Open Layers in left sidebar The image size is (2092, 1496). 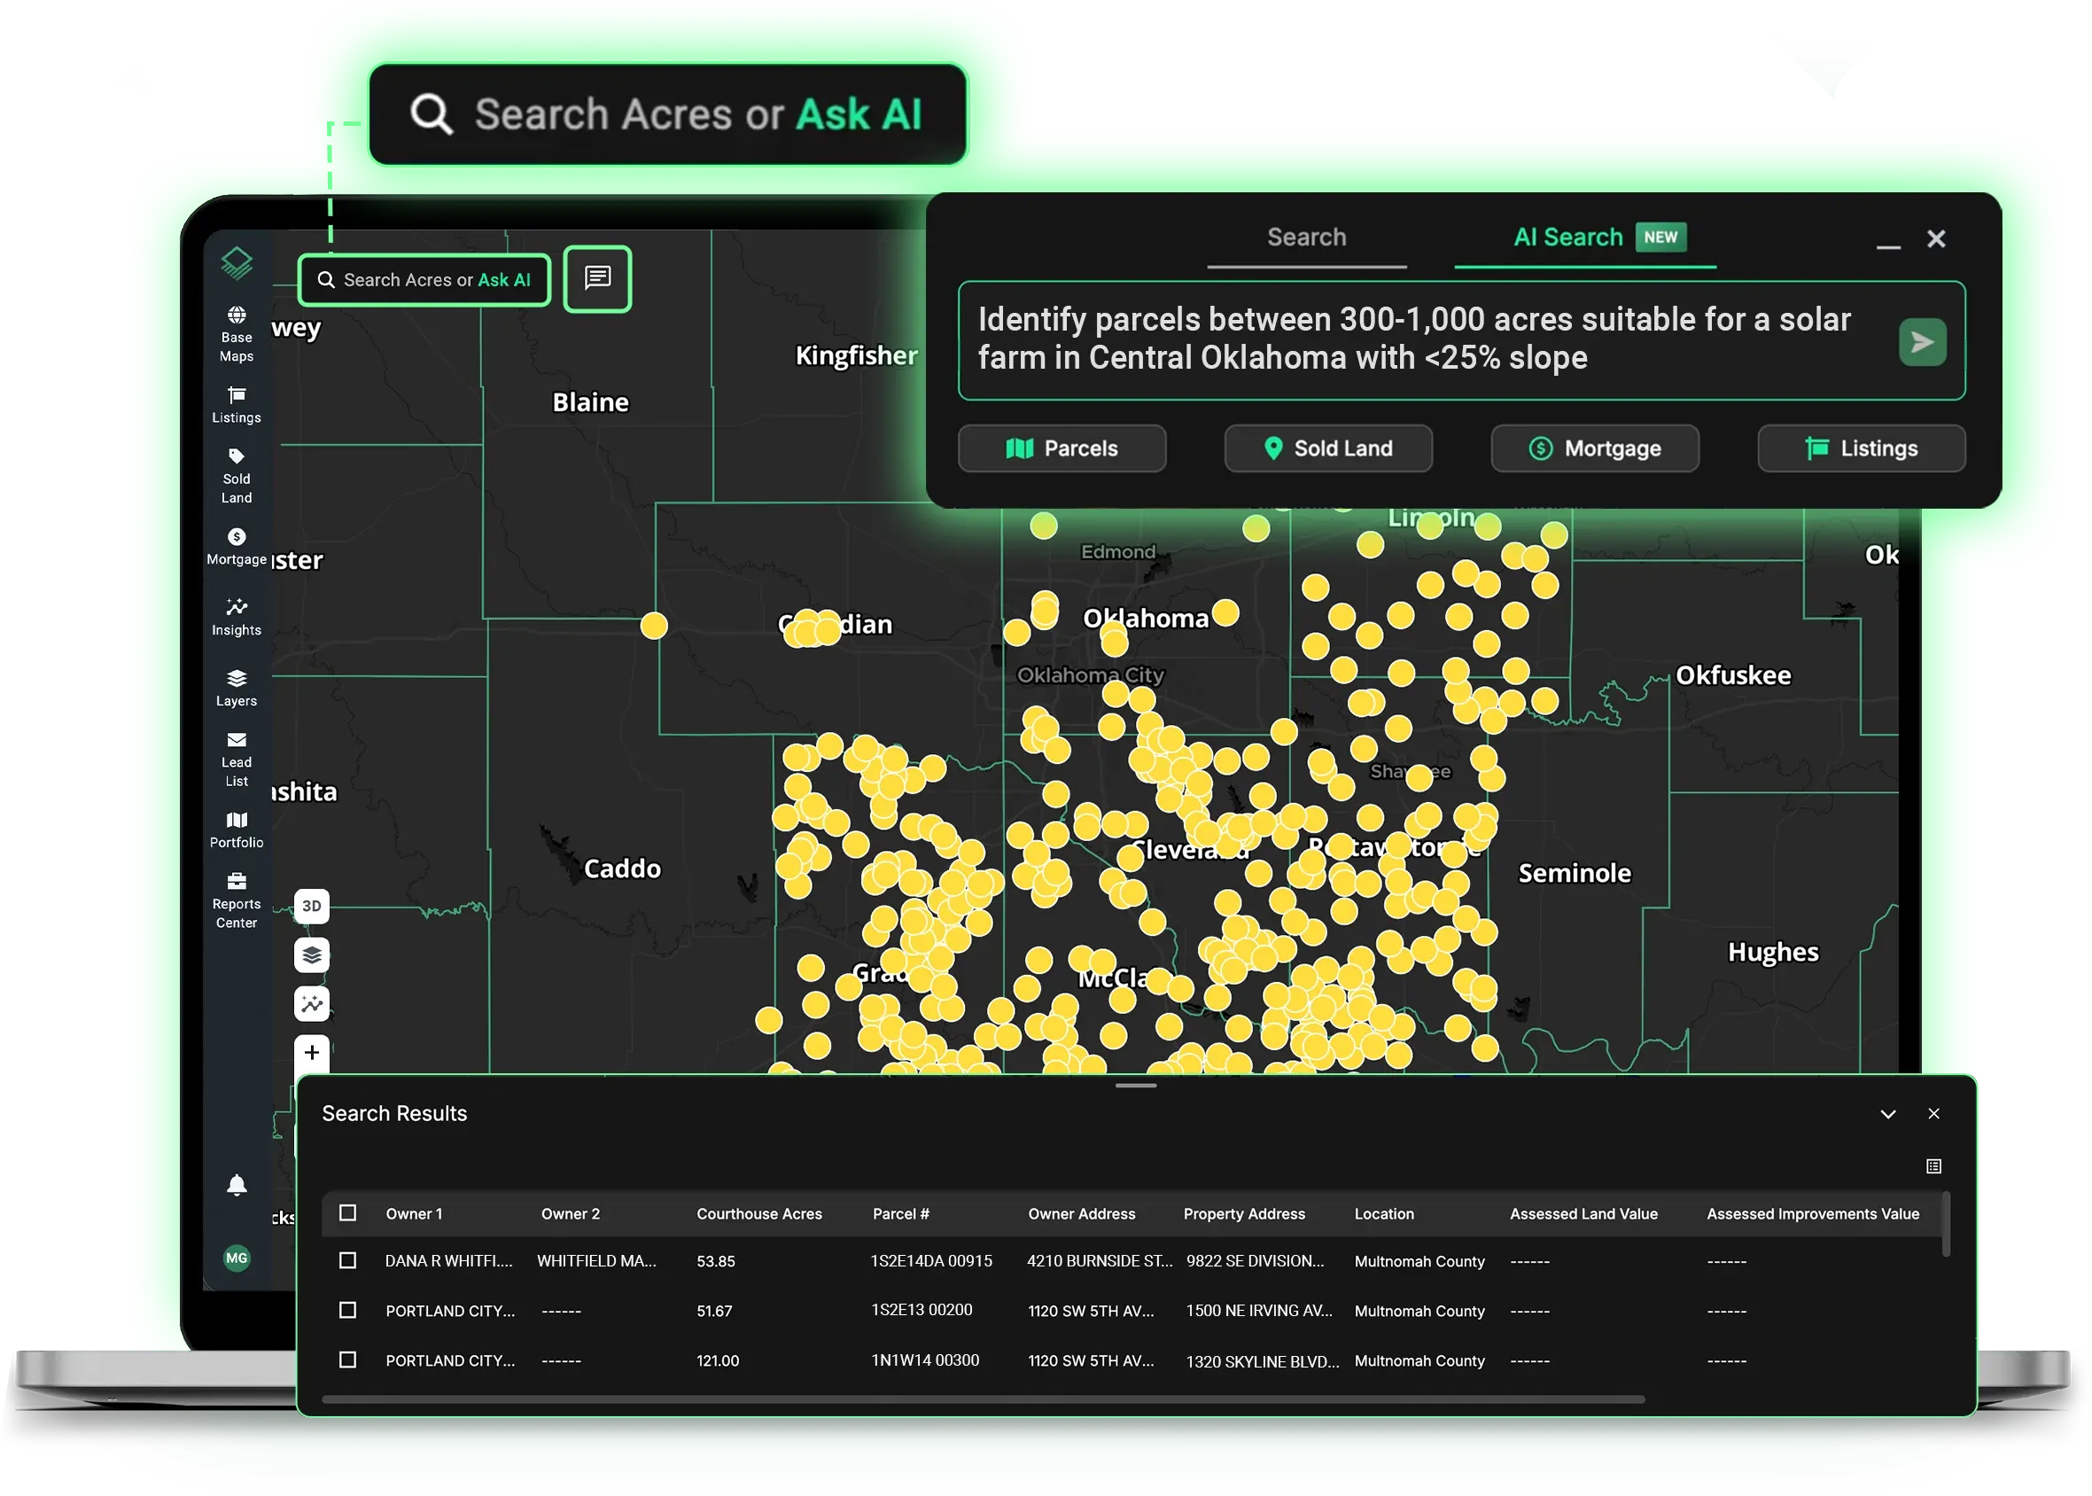(x=237, y=689)
